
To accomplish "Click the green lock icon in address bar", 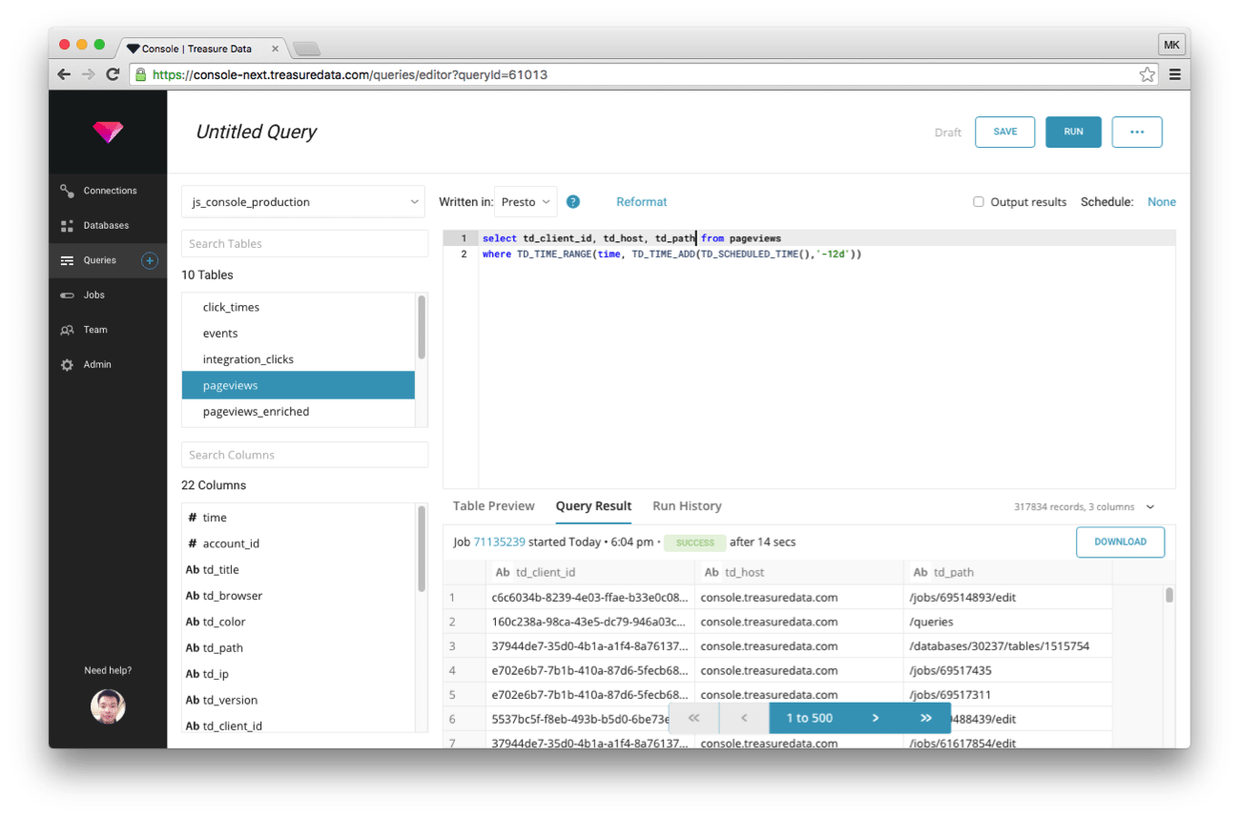I will point(141,74).
